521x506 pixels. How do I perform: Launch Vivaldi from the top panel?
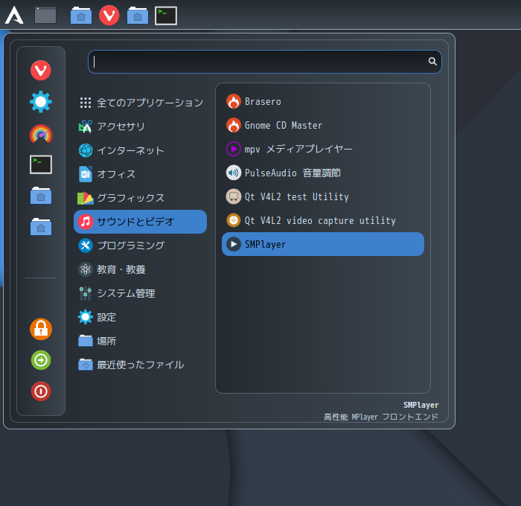(x=109, y=16)
